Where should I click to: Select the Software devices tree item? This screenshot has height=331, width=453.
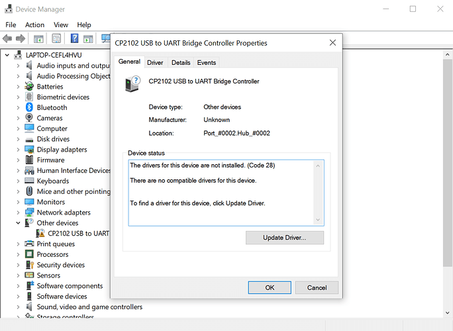pos(62,297)
